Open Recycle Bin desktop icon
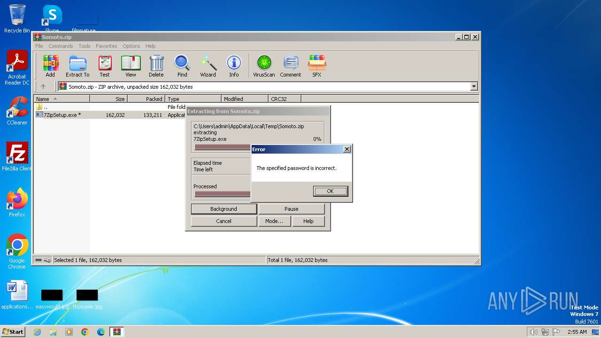Image resolution: width=601 pixels, height=338 pixels. pyautogui.click(x=17, y=19)
